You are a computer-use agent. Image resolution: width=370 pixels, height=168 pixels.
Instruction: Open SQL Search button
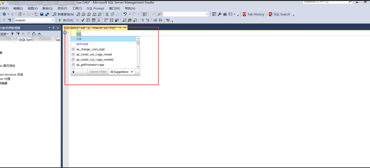click(279, 14)
